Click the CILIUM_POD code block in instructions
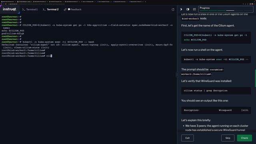 tap(216, 38)
